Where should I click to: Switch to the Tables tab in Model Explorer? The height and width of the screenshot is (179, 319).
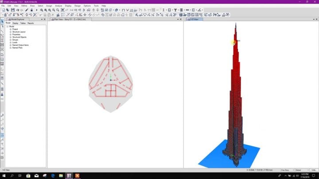(23, 23)
